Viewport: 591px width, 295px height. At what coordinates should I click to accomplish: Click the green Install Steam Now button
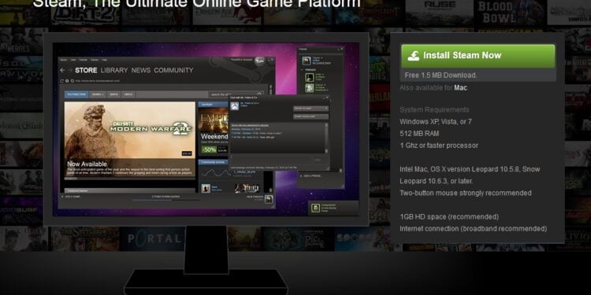tap(478, 56)
